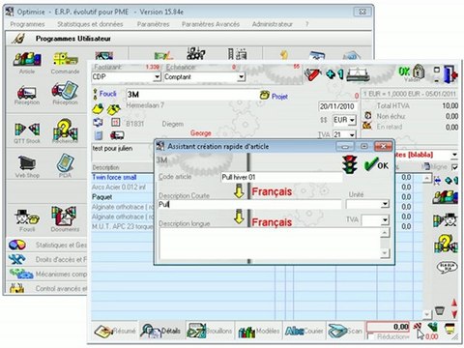Click the OK Valider padlock icon
Image resolution: width=464 pixels, height=348 pixels.
(x=412, y=73)
